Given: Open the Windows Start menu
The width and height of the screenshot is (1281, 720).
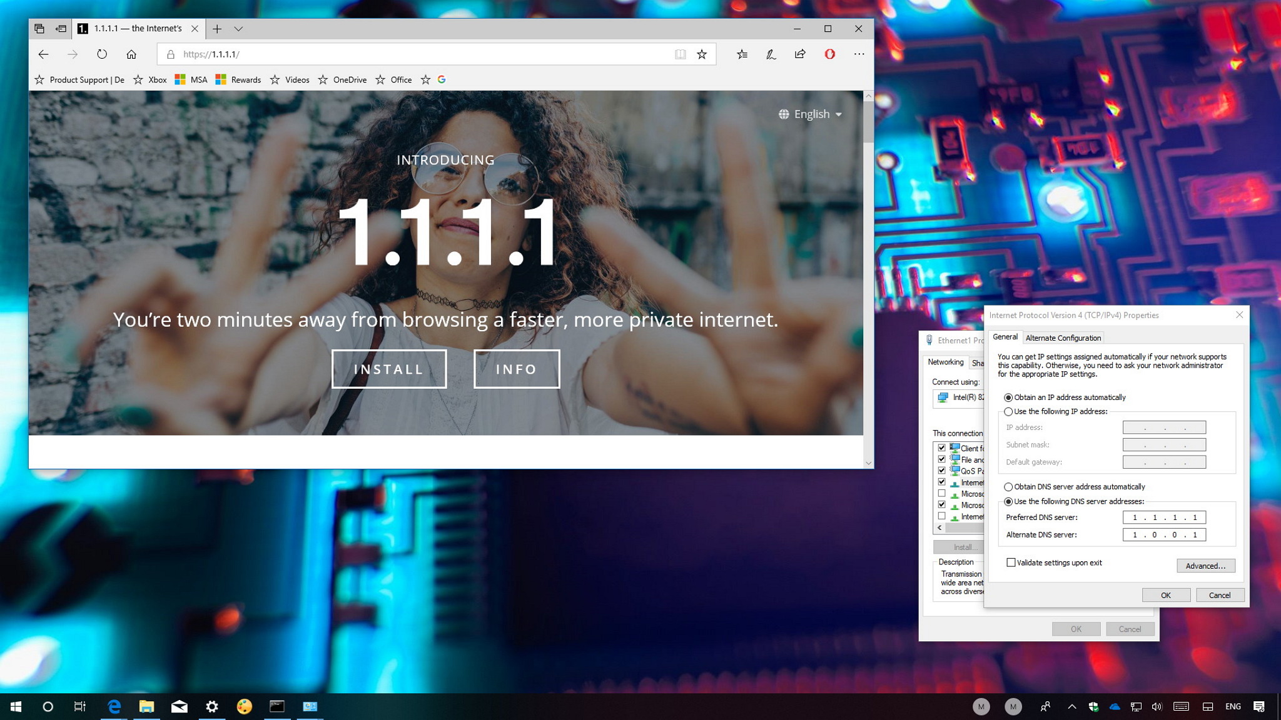Looking at the screenshot, I should point(16,707).
